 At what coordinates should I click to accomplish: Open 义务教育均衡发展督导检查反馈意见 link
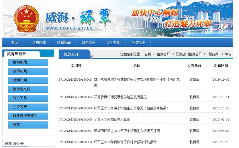click(x=120, y=97)
